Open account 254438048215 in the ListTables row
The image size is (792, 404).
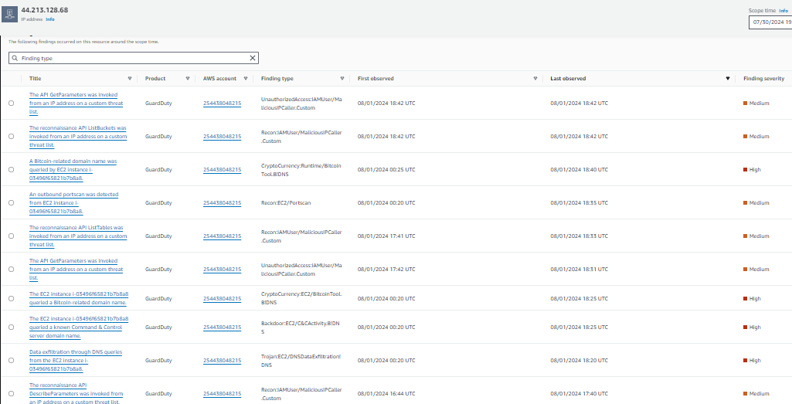click(x=222, y=236)
